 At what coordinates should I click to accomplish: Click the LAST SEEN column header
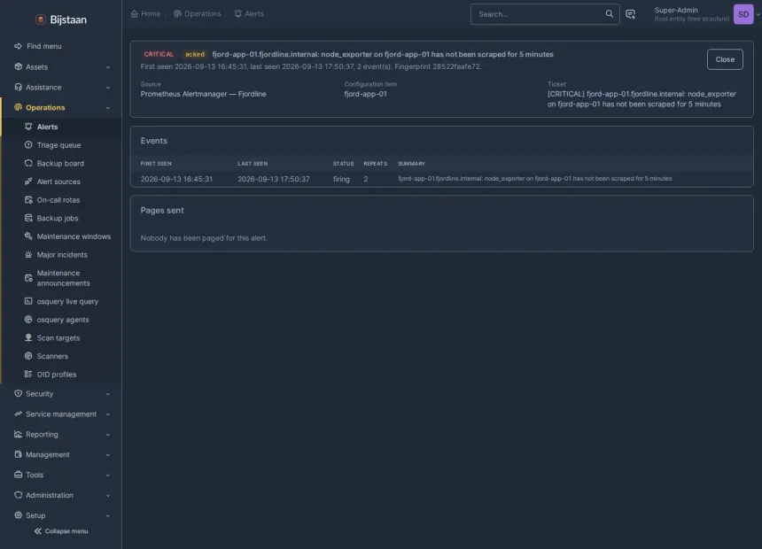(x=253, y=164)
